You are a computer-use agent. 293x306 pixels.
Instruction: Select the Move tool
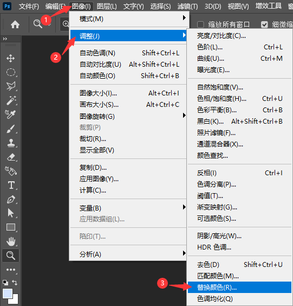click(x=10, y=59)
